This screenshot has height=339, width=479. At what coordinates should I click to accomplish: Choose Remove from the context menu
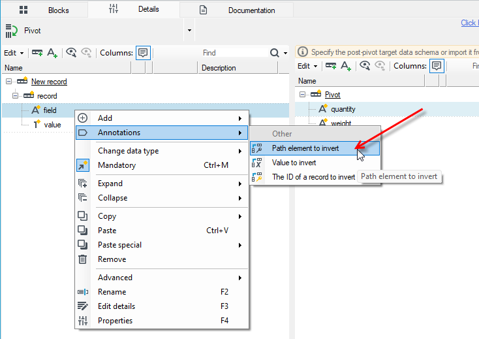point(162,259)
